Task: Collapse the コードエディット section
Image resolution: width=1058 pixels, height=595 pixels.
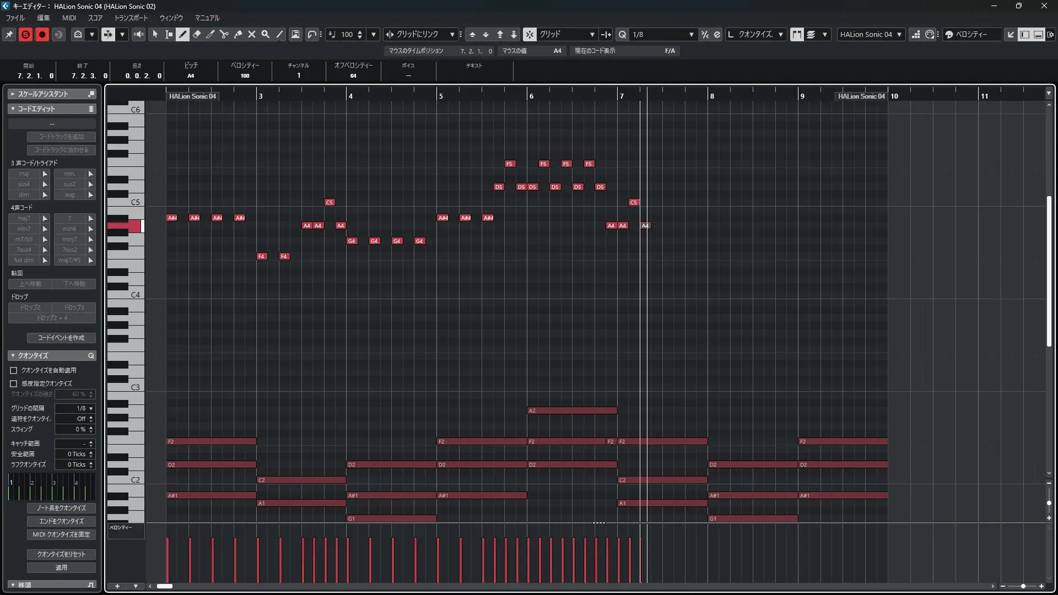Action: (x=13, y=109)
